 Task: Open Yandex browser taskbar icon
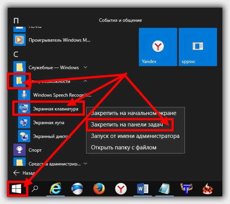[x=121, y=188]
